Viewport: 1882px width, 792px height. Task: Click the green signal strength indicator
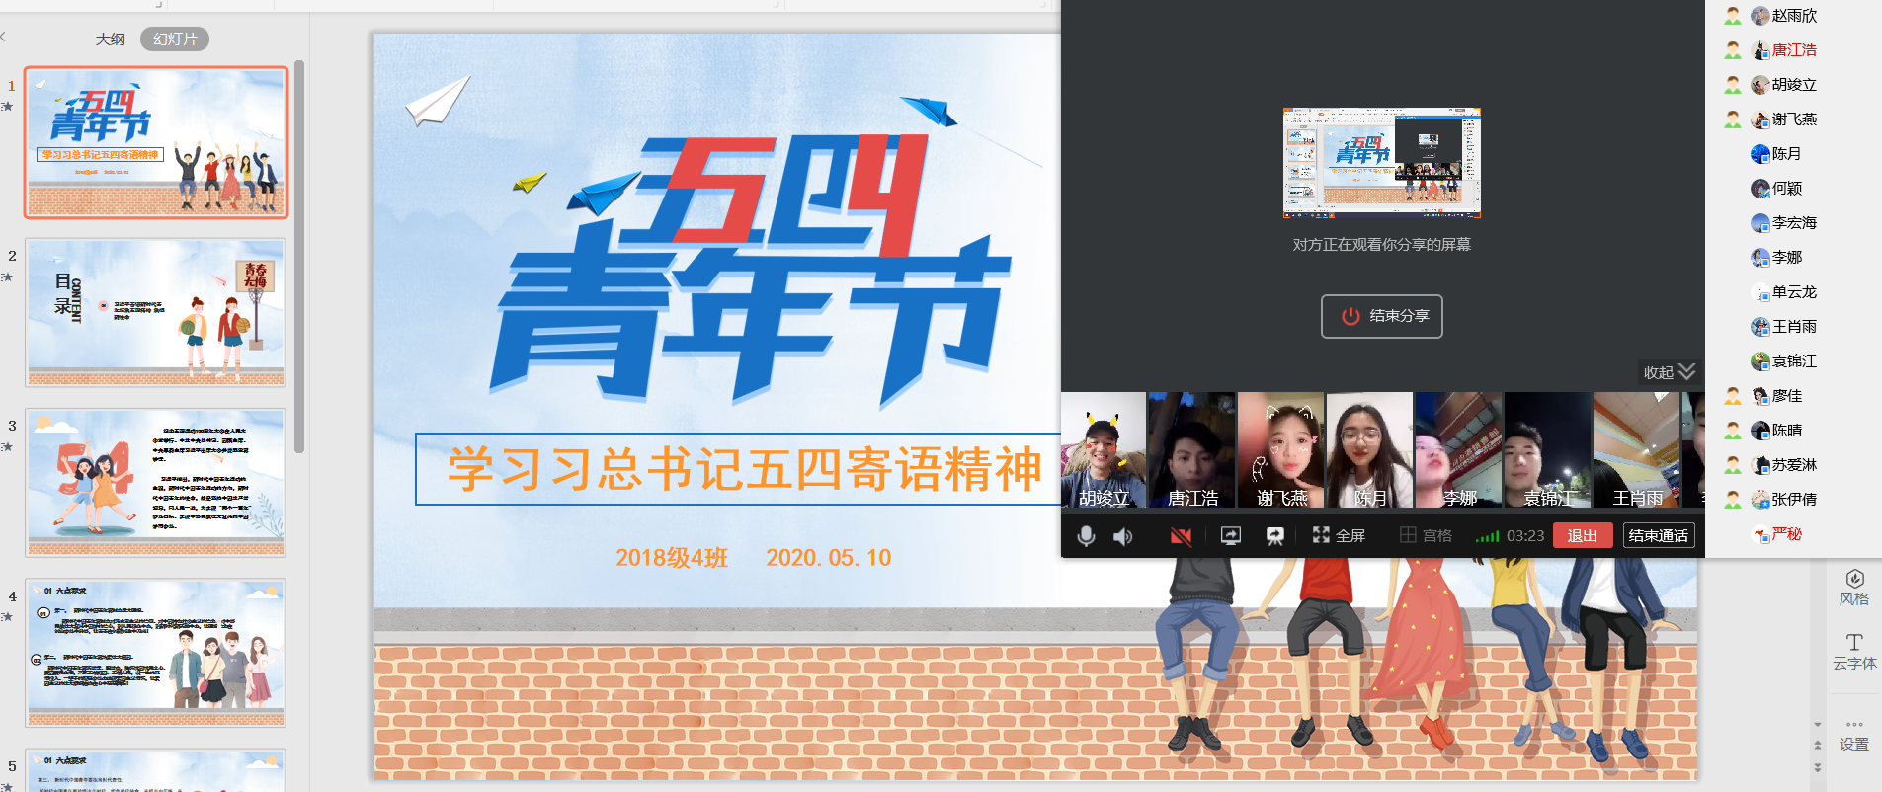coord(1487,536)
